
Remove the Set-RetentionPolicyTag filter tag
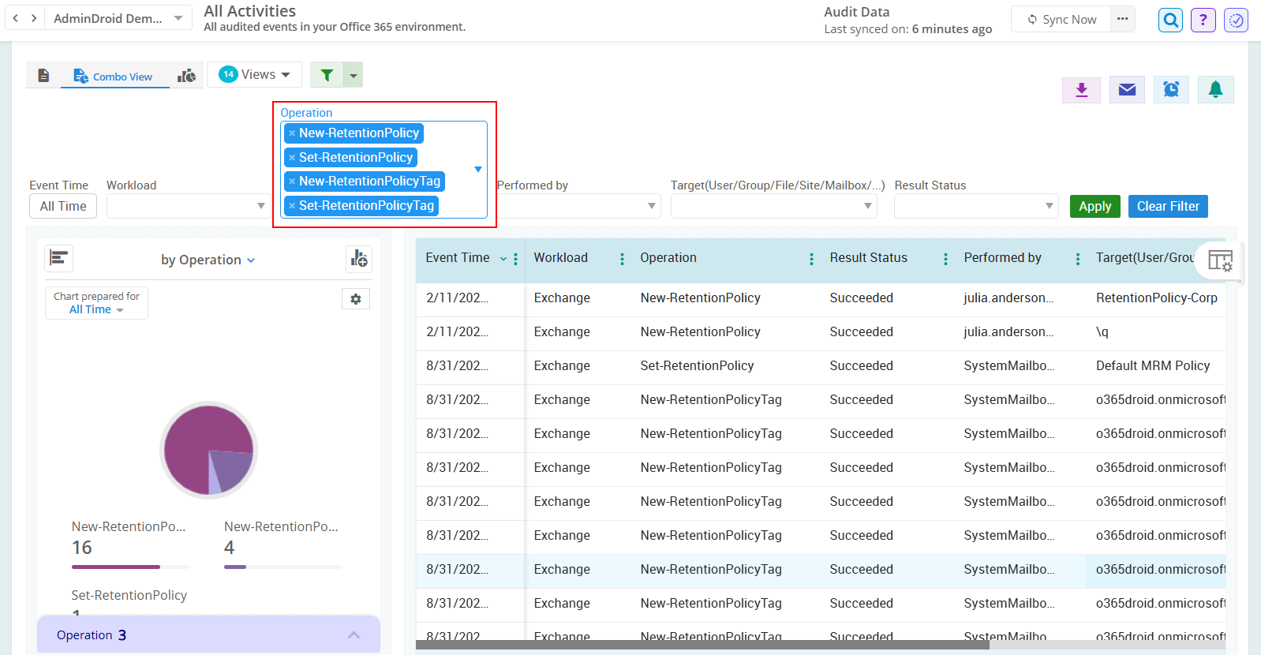pyautogui.click(x=292, y=206)
